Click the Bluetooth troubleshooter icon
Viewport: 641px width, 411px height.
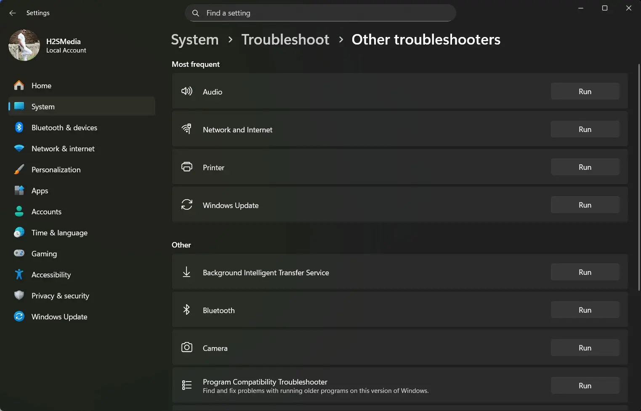(x=186, y=310)
